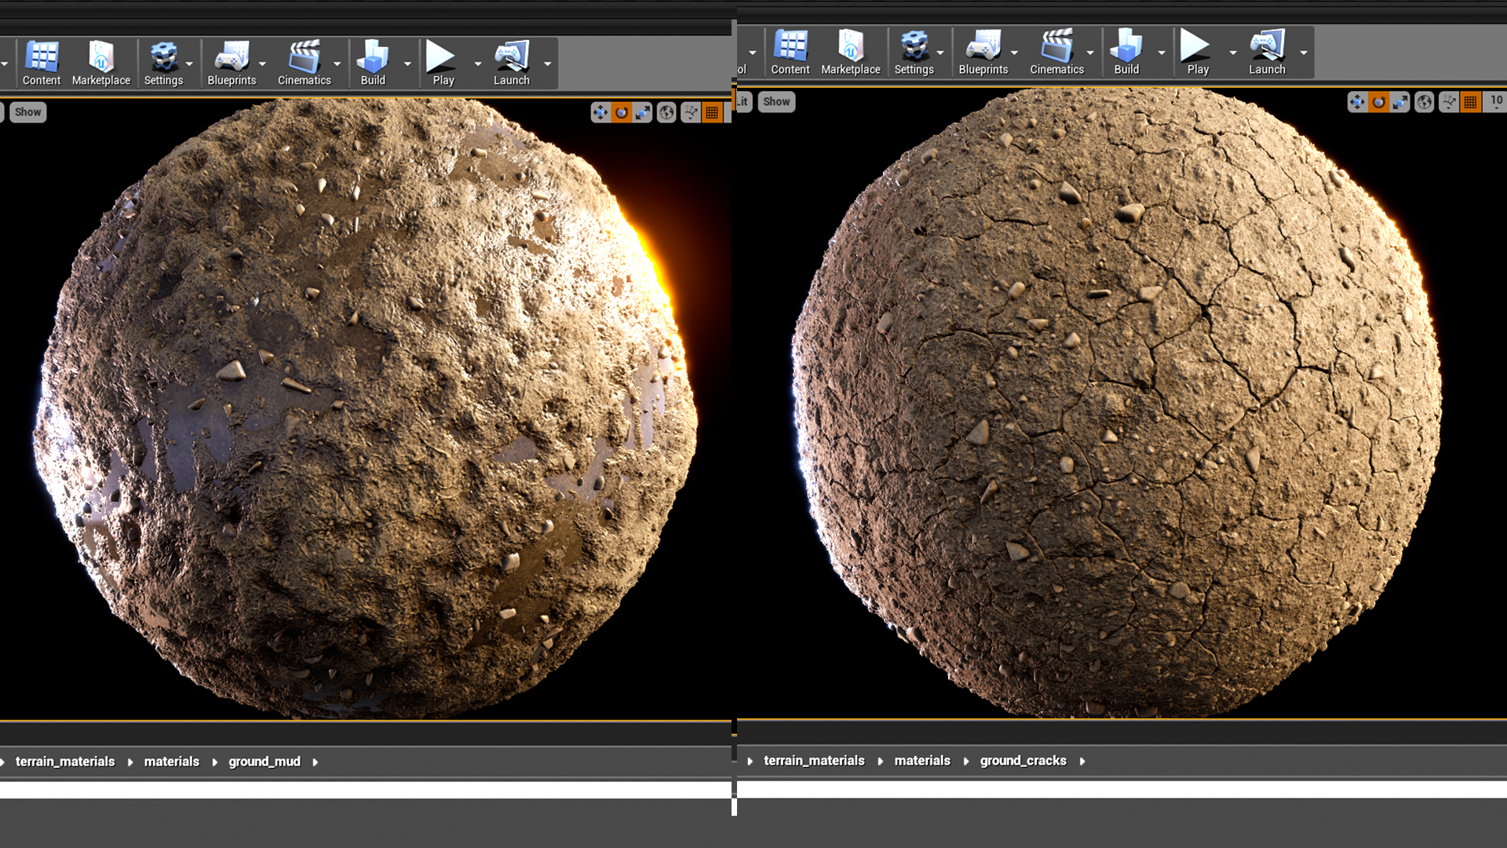This screenshot has width=1507, height=848.
Task: Go to terrain_materials folder in left breadcrumb
Action: (x=65, y=762)
